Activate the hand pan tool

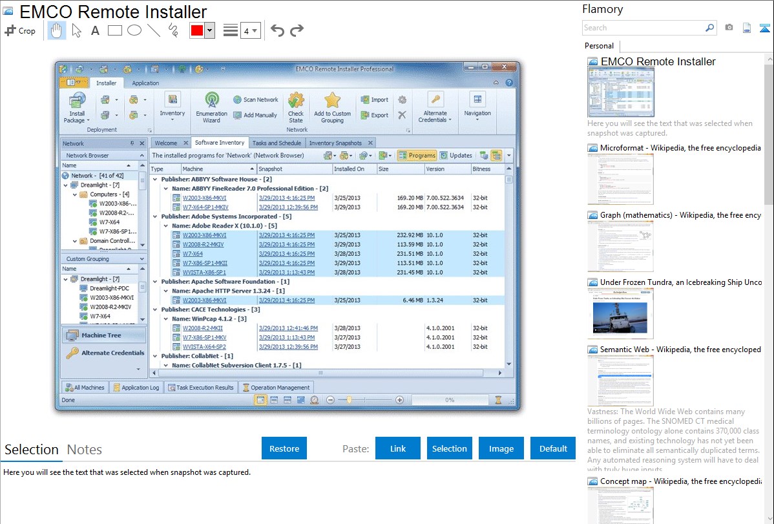[x=56, y=30]
